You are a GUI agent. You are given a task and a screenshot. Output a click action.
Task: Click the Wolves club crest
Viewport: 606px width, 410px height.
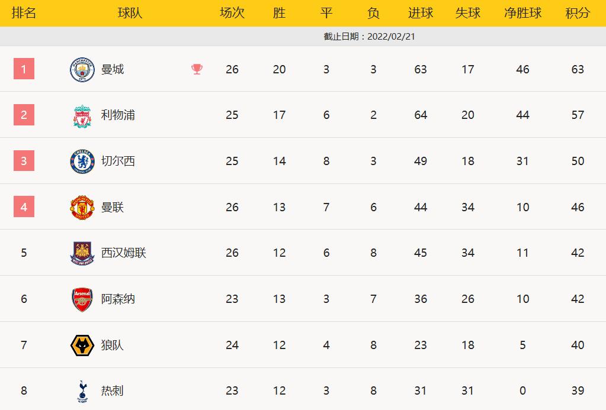(x=82, y=345)
